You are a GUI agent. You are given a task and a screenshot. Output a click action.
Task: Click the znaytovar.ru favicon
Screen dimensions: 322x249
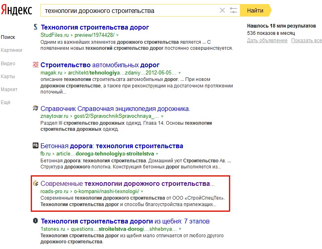point(36,108)
